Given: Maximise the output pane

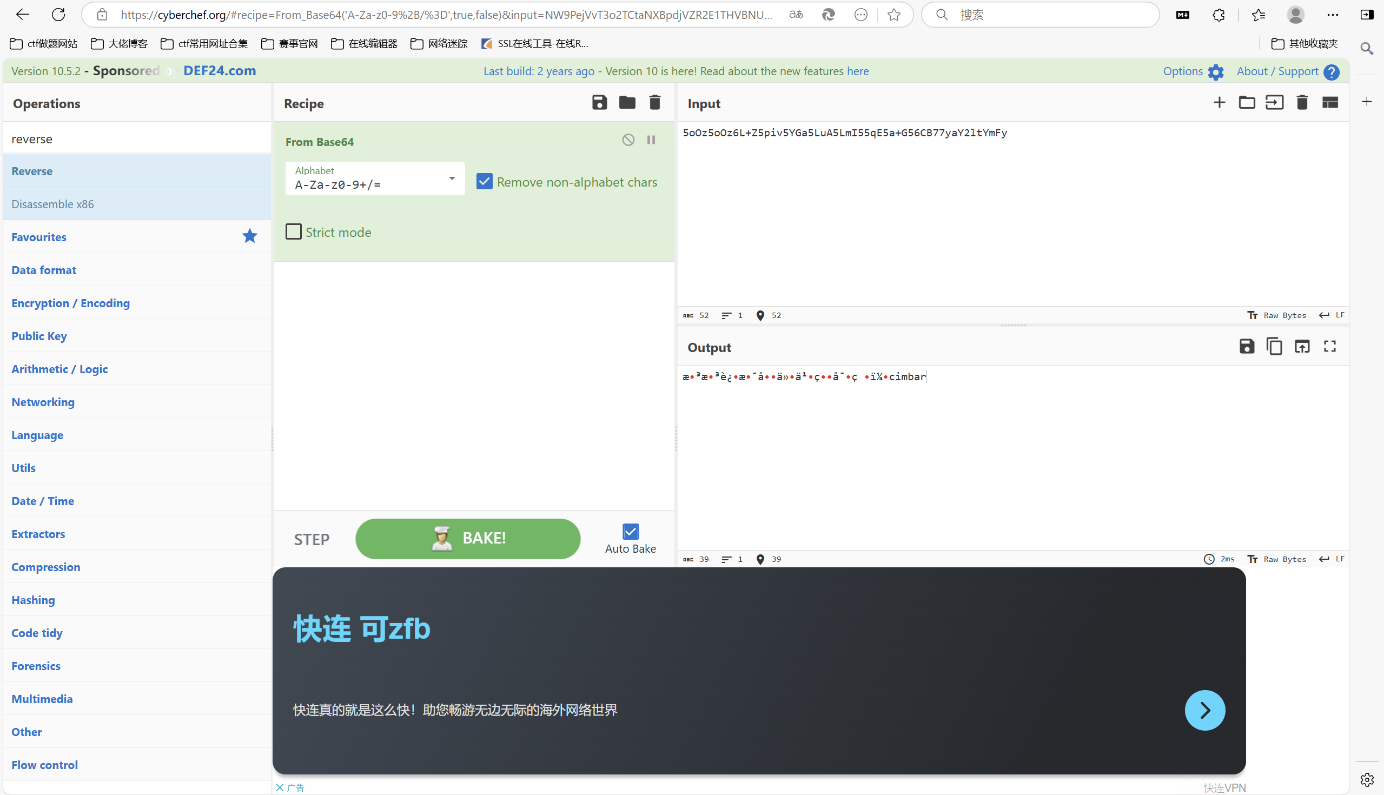Looking at the screenshot, I should pyautogui.click(x=1330, y=347).
